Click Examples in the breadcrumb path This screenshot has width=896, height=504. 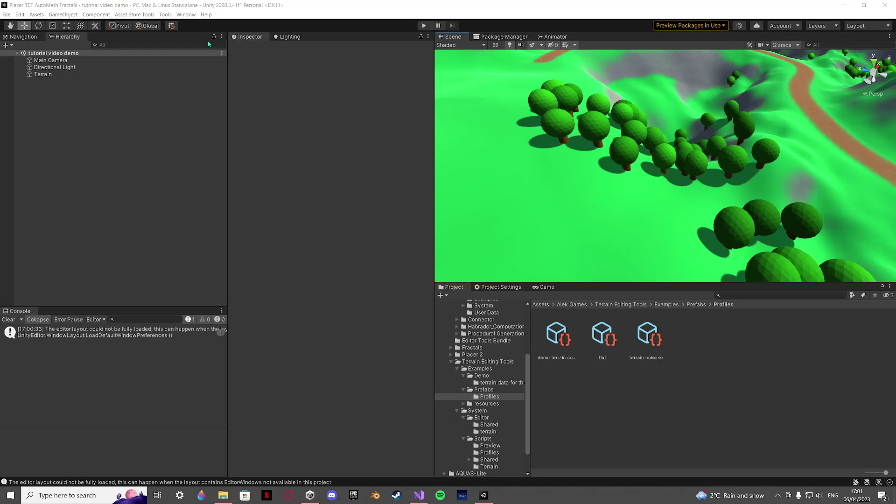point(666,305)
